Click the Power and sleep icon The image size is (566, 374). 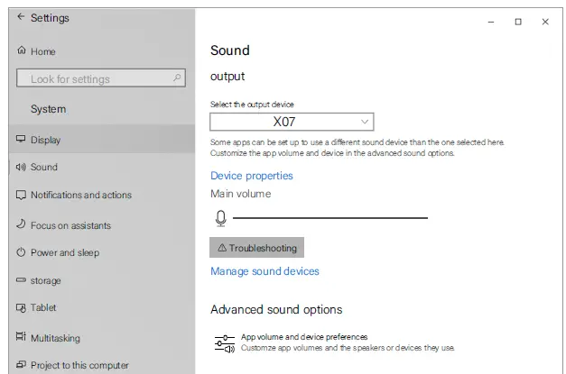point(21,252)
